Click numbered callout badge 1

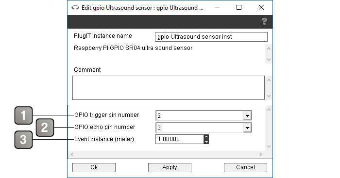point(24,115)
